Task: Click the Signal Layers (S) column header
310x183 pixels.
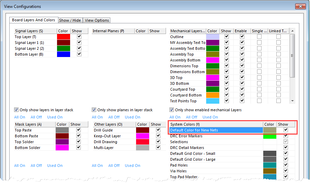Action: [x=36, y=31]
